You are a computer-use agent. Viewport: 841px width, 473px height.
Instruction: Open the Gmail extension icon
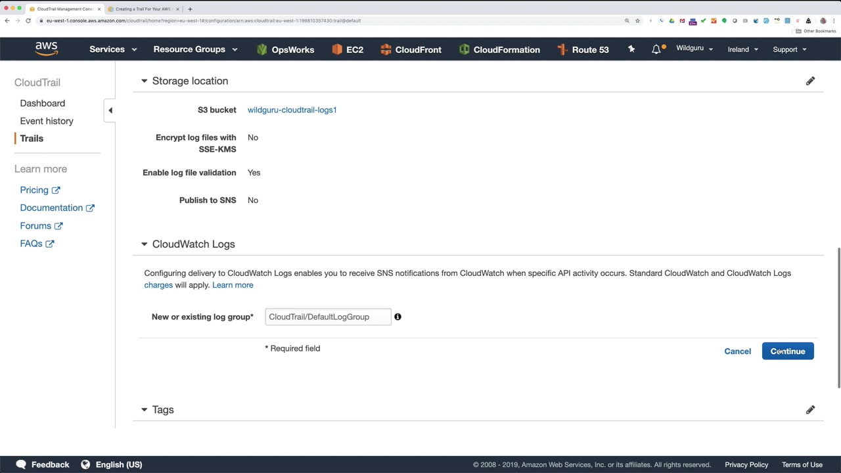tap(682, 20)
